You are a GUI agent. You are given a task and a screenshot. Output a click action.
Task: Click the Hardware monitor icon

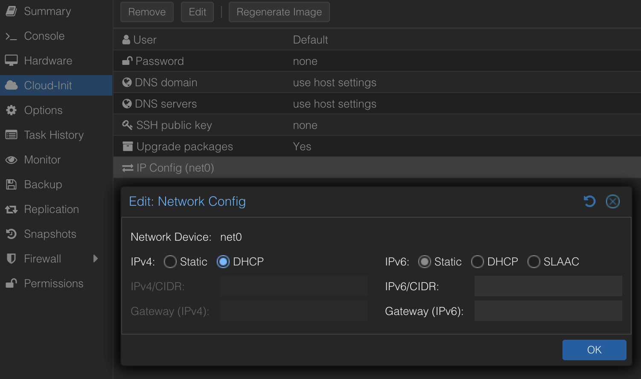point(12,61)
